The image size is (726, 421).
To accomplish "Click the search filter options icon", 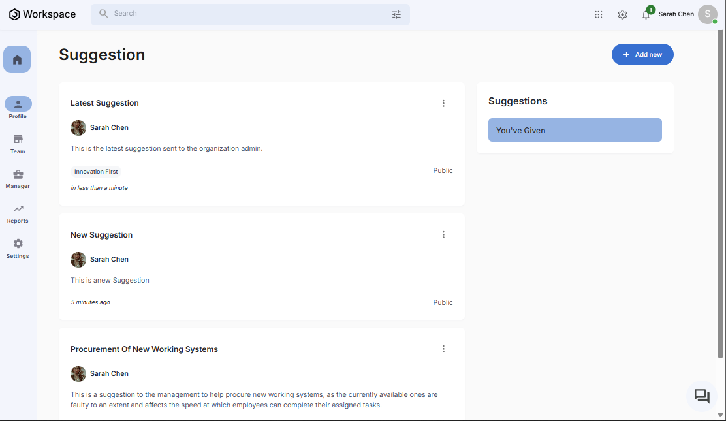I will [x=396, y=14].
